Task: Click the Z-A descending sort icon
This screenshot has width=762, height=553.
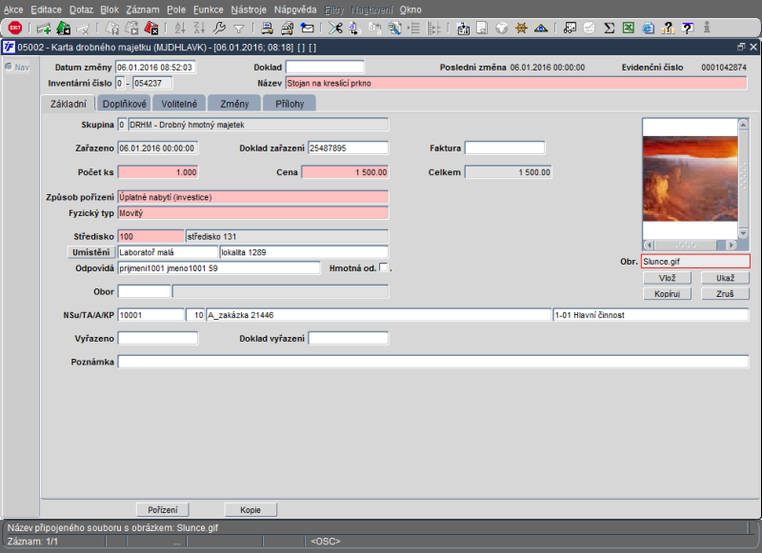Action: (199, 29)
